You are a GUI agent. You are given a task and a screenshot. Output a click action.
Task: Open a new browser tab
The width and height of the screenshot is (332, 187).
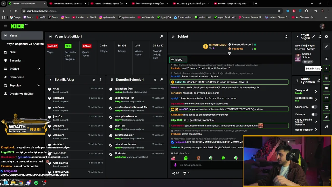coord(256,4)
